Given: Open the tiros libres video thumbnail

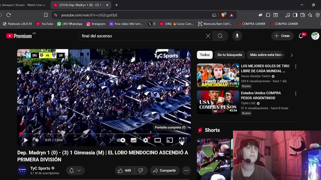Looking at the screenshot, I should click(218, 75).
